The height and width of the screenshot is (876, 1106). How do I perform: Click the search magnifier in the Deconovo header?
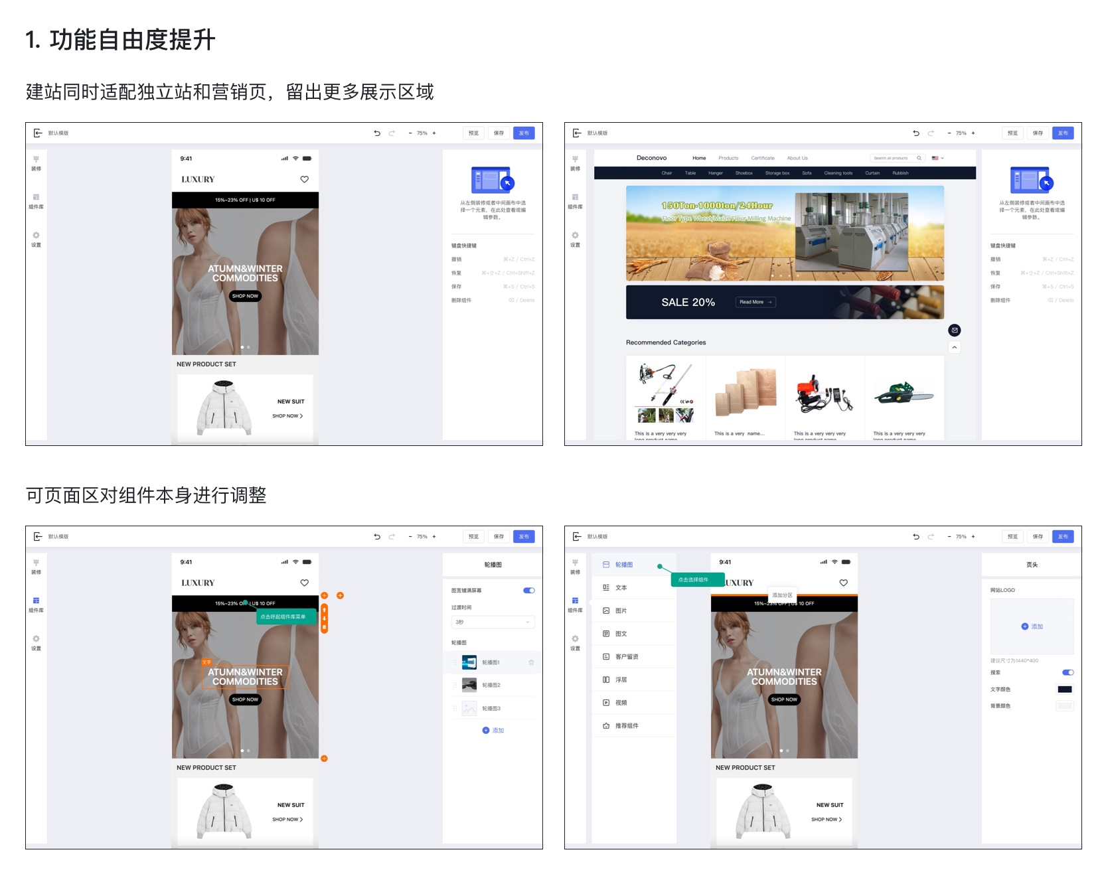[919, 158]
